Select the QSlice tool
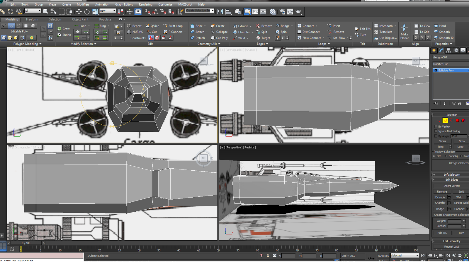469x262 pixels. [x=152, y=26]
